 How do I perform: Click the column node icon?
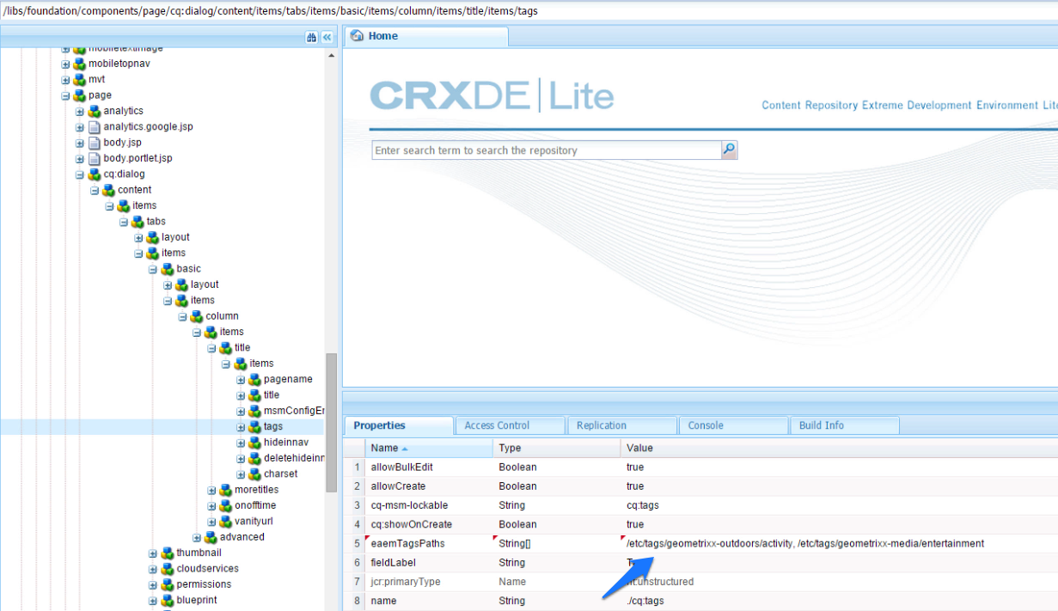coord(196,316)
